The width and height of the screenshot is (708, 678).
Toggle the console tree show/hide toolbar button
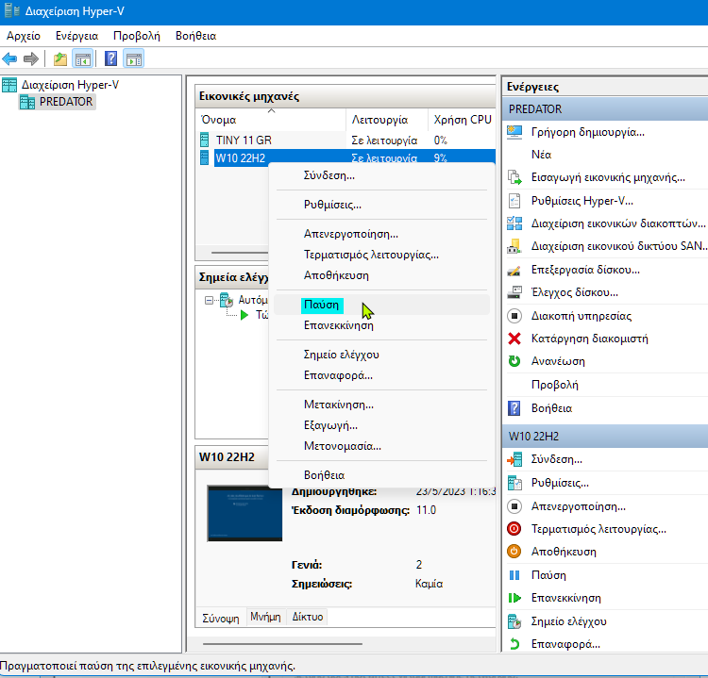(x=83, y=58)
